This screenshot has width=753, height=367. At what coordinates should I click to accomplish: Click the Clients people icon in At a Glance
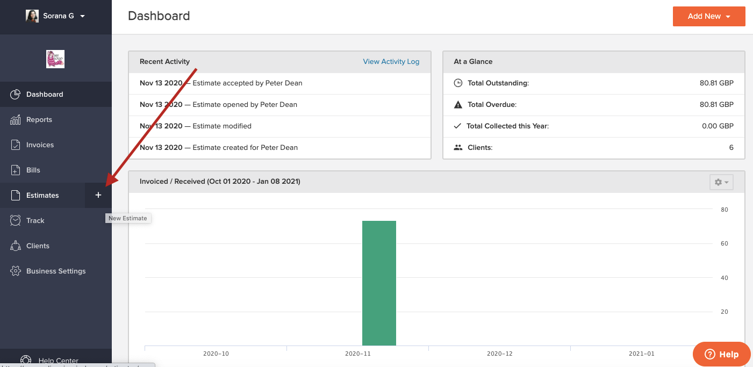458,147
